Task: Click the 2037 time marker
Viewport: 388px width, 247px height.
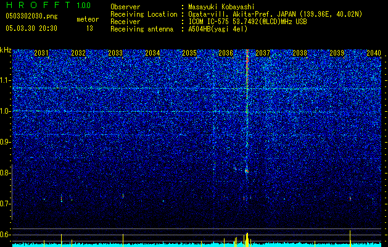Action: (x=263, y=52)
